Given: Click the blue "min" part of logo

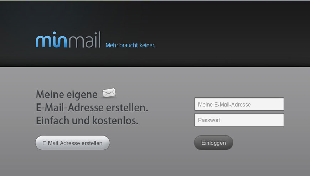Looking at the screenshot, I should tap(51, 40).
